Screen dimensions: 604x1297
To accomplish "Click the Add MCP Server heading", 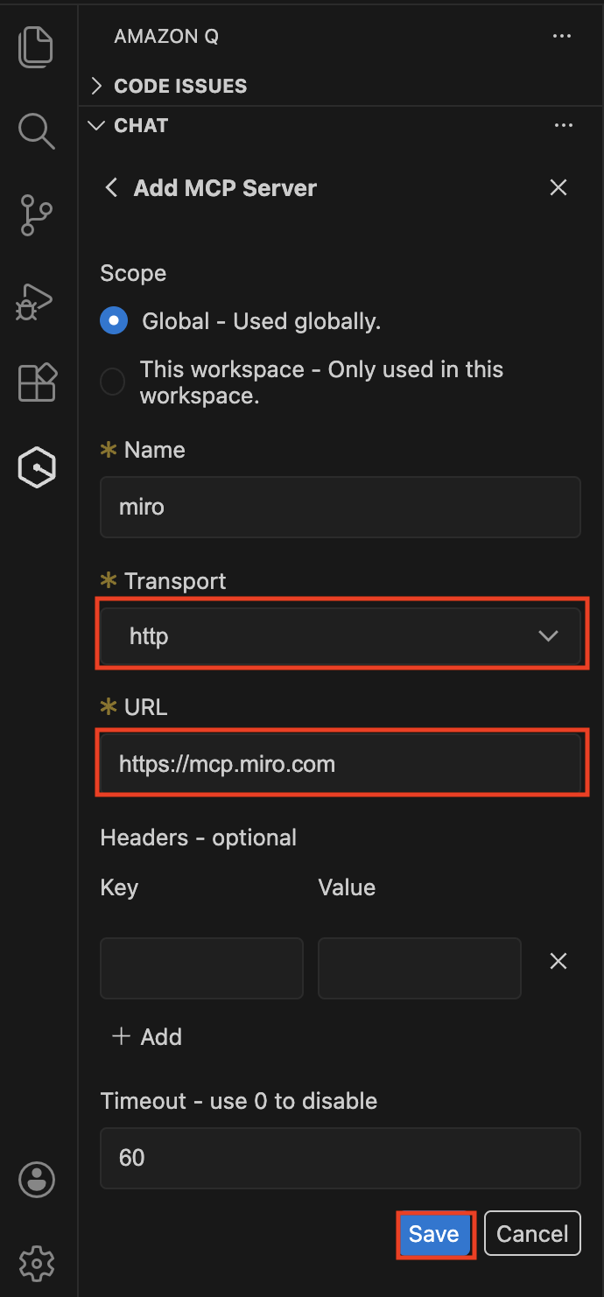I will (225, 187).
